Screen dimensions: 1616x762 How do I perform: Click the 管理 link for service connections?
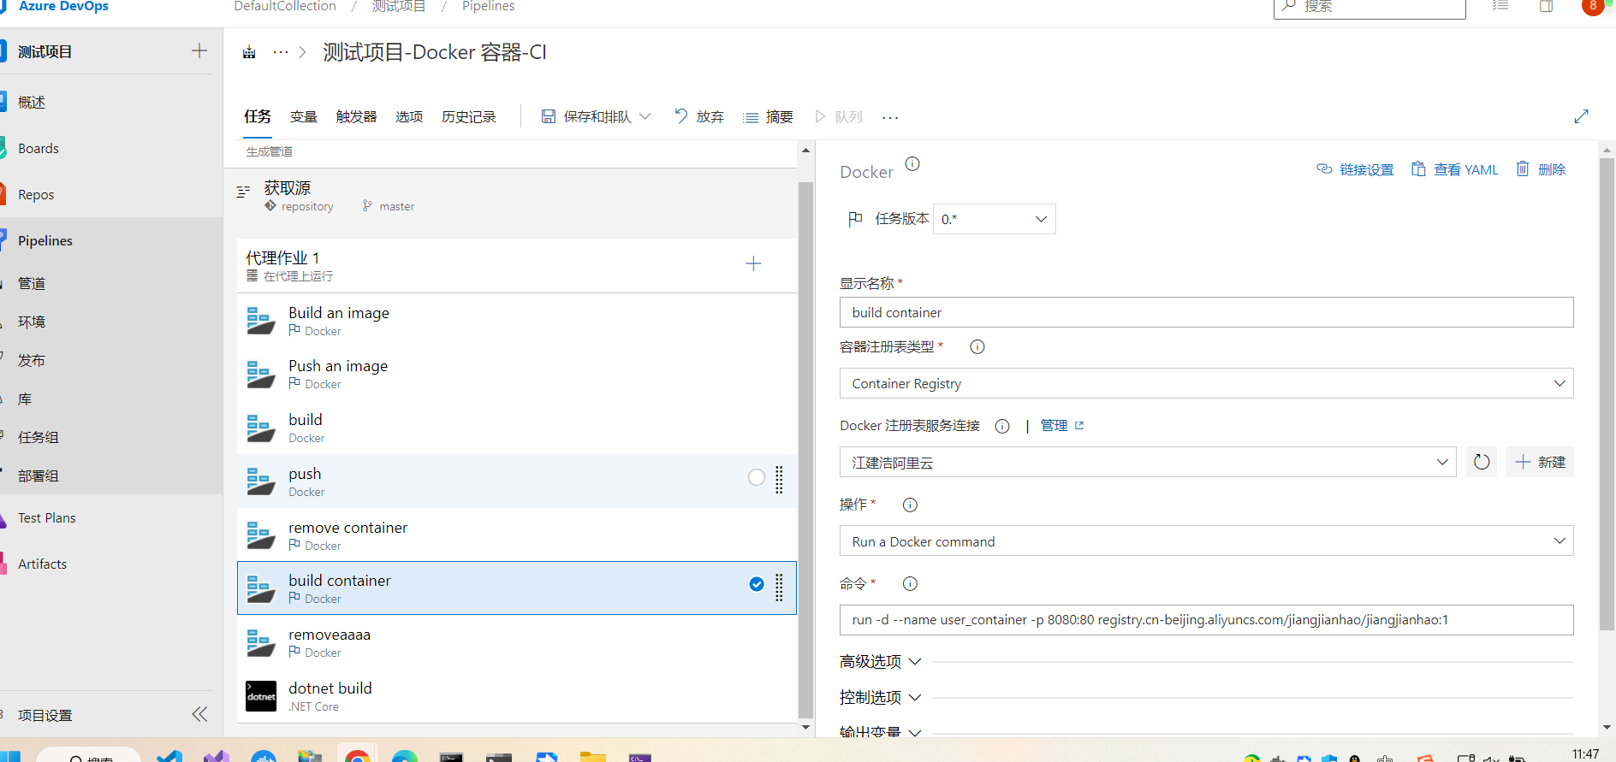1055,425
